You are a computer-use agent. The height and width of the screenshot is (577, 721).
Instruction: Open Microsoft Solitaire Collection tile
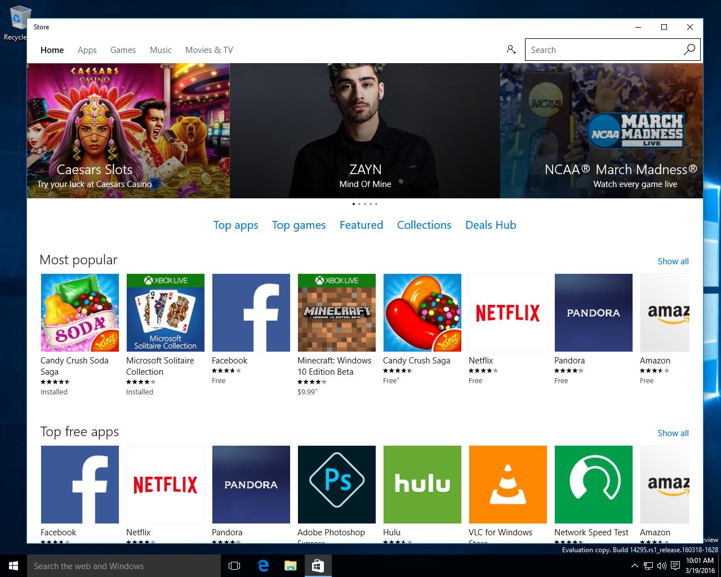tap(166, 313)
